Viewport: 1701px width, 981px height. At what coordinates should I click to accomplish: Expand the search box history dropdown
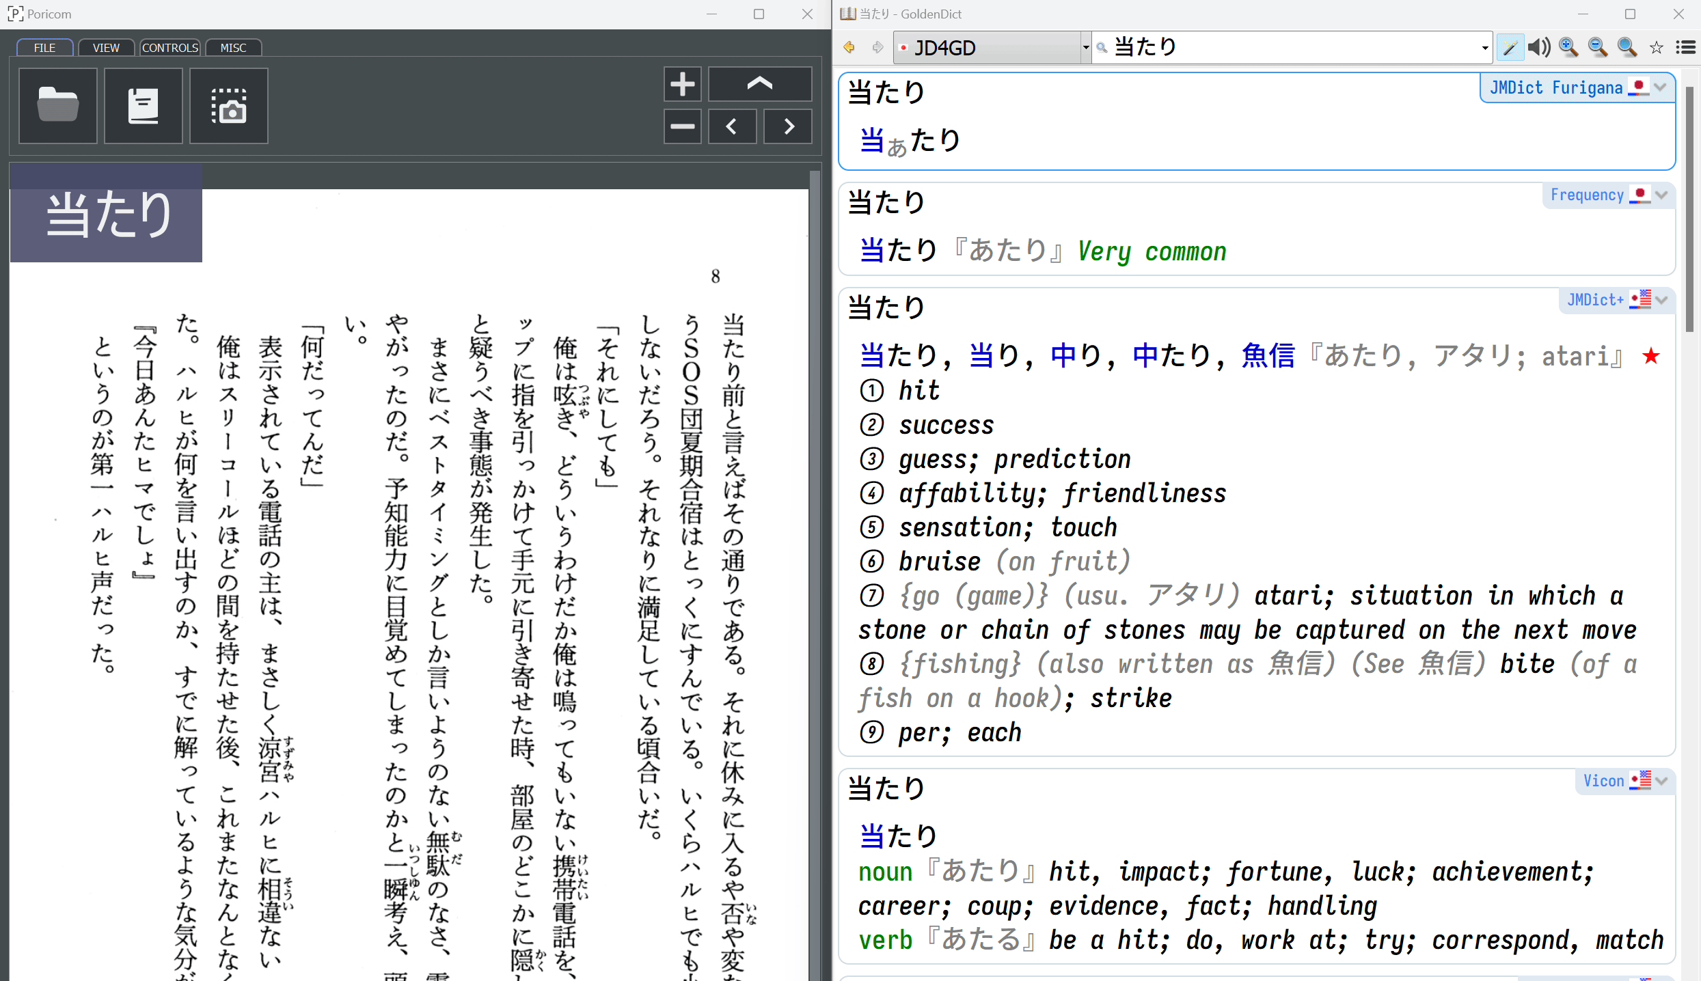tap(1484, 48)
